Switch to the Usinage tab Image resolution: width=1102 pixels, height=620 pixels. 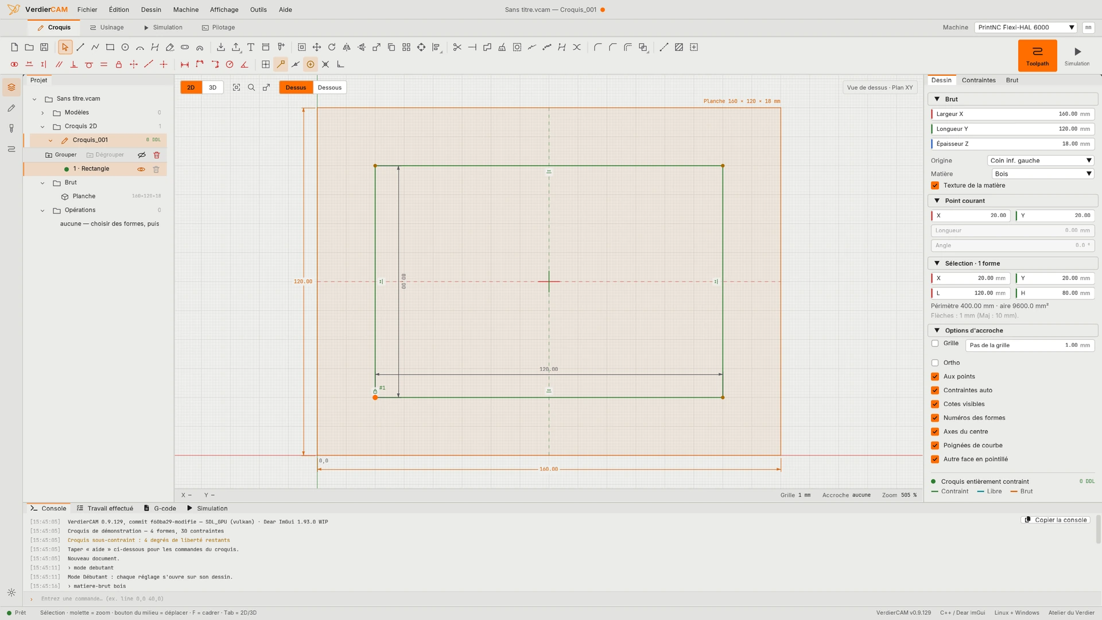click(107, 28)
